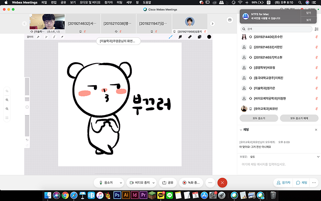
Task: Open audio options arrow beside 음소거
Action: click(x=121, y=183)
